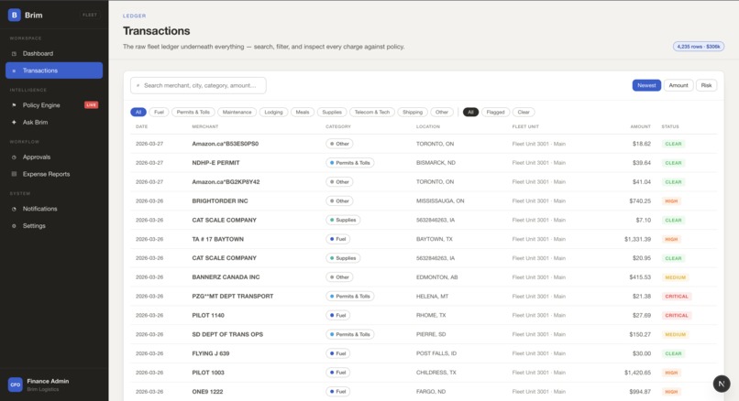Click the Settings gear icon
Image resolution: width=739 pixels, height=401 pixels.
click(x=14, y=226)
